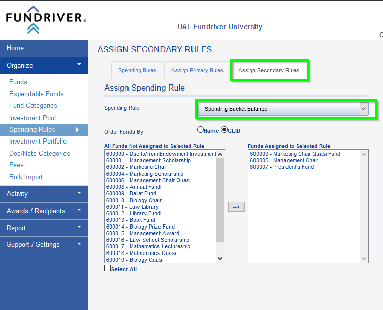Check the Select All checkbox

point(108,268)
